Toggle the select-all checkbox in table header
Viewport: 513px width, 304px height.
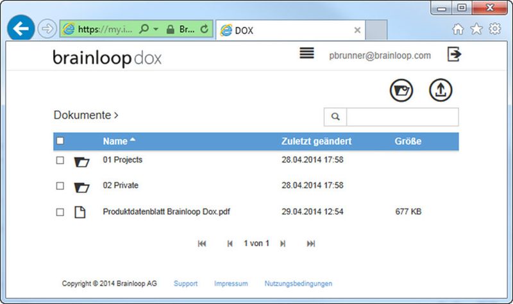60,140
